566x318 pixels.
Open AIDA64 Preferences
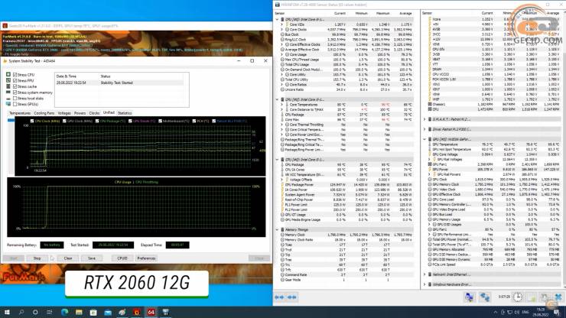pos(147,258)
